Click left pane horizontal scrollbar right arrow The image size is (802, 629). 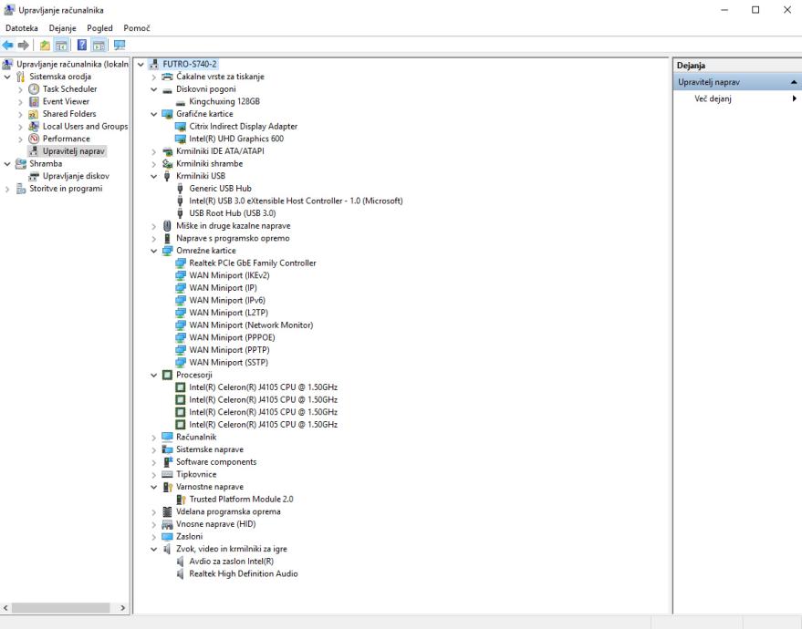123,608
